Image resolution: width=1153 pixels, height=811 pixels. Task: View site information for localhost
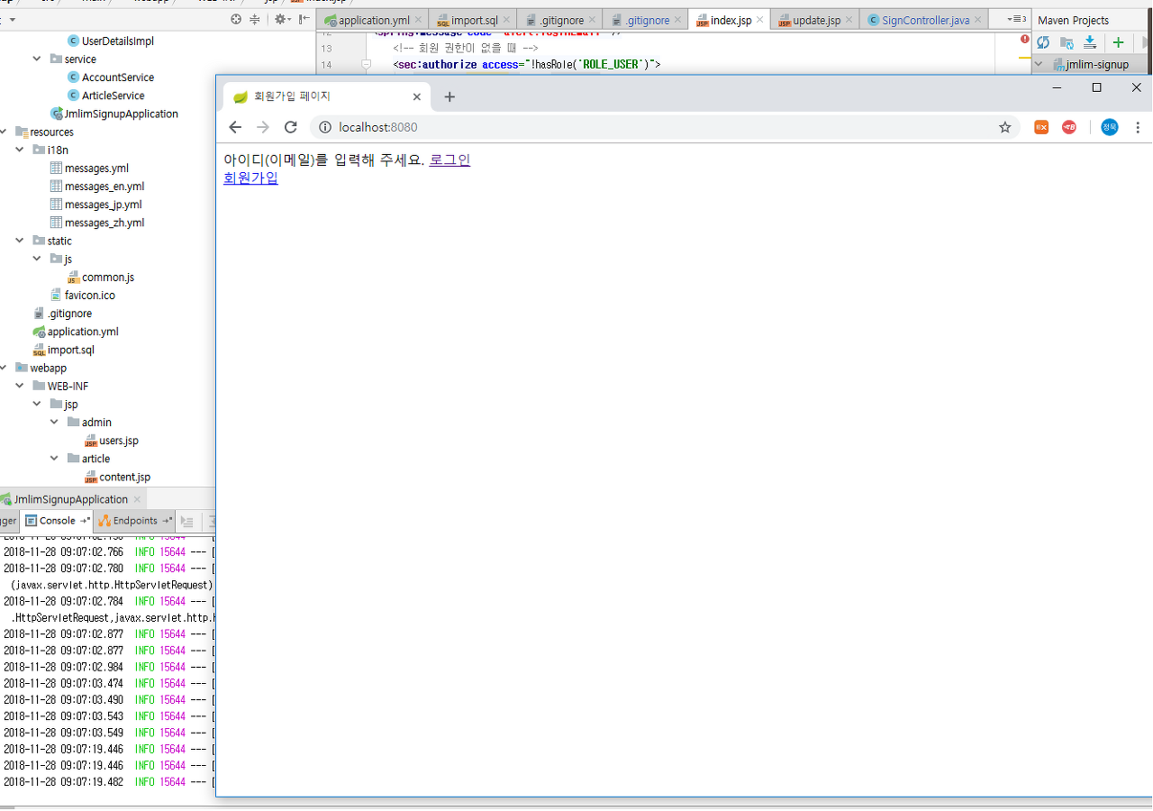[325, 127]
